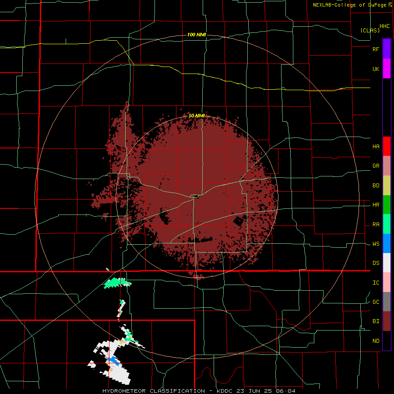Click the HHC product label
The image size is (394, 394).
coord(384,26)
